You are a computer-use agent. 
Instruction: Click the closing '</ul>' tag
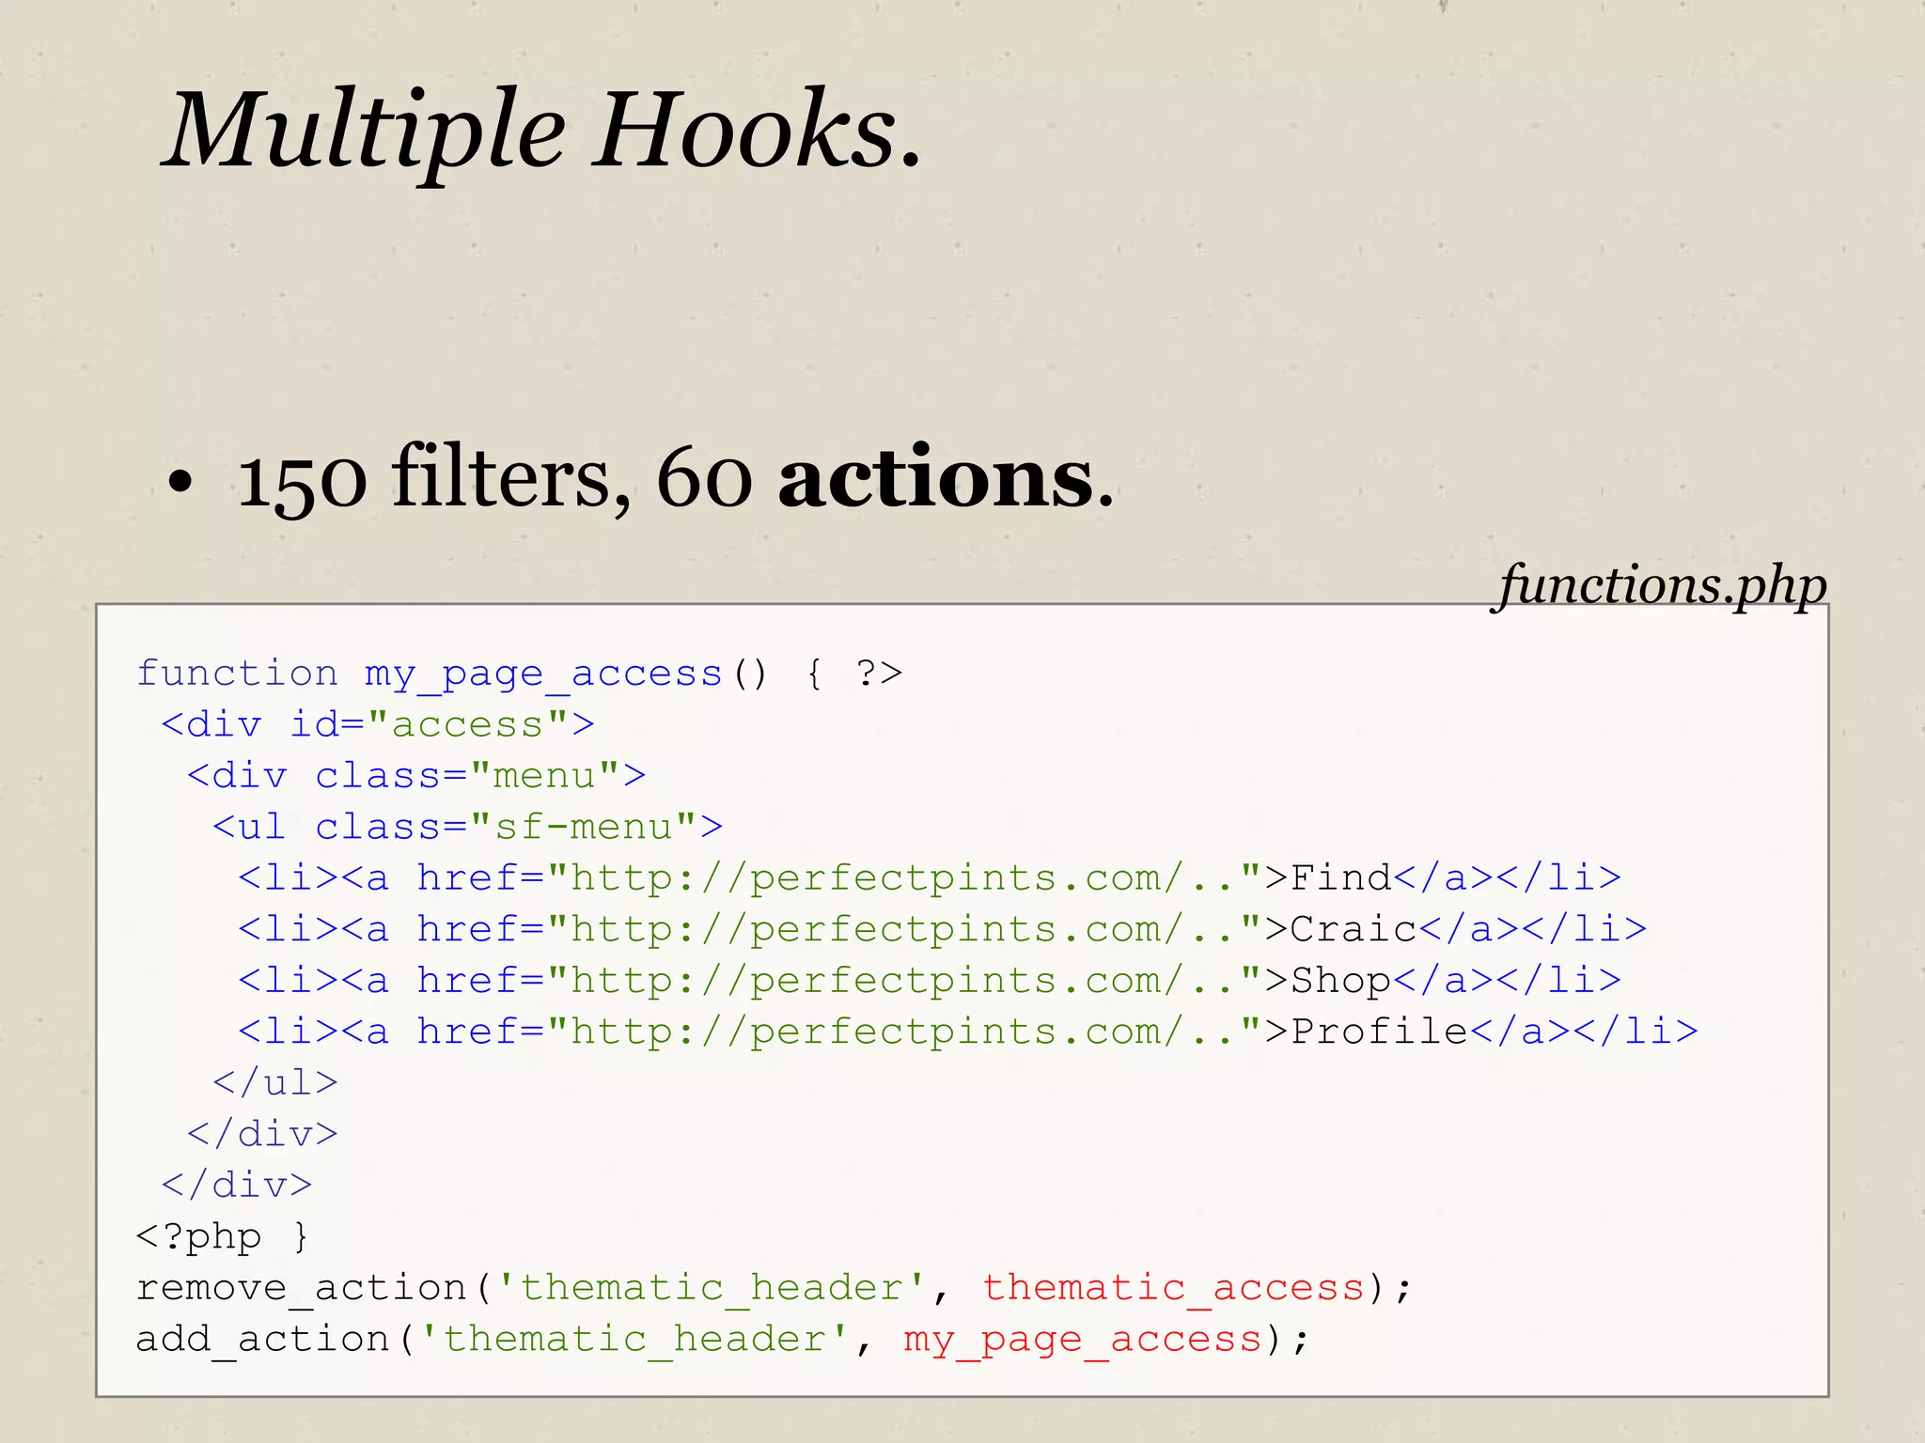(x=275, y=1083)
